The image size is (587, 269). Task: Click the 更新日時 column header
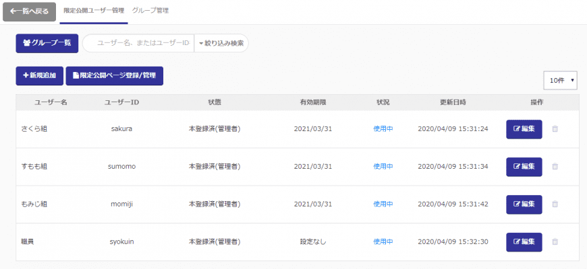click(452, 102)
